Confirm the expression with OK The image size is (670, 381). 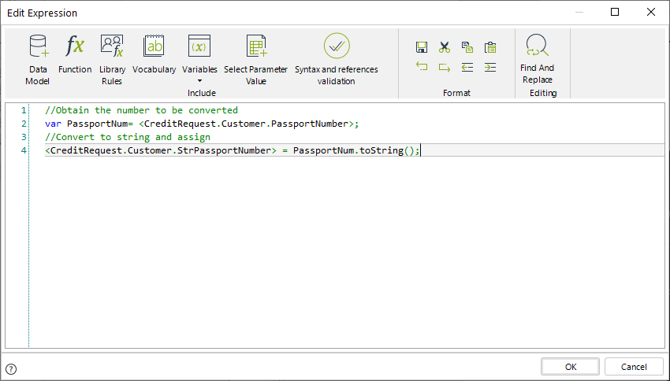(571, 367)
